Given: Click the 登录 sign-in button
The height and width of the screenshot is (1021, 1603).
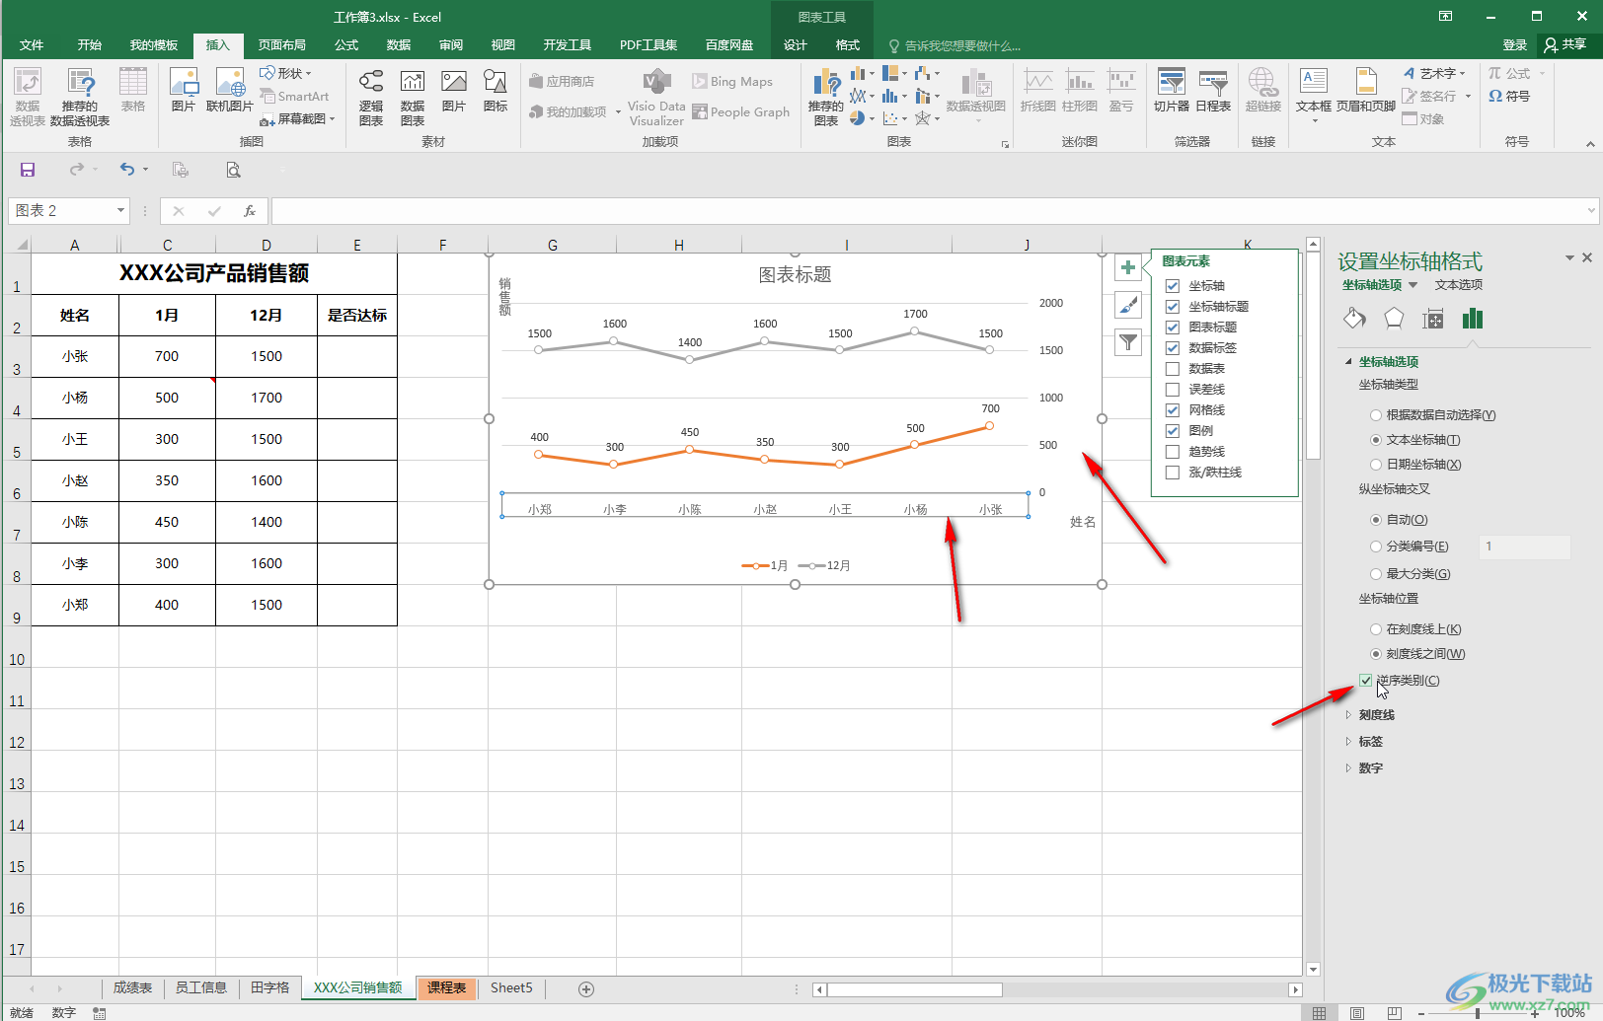Looking at the screenshot, I should pyautogui.click(x=1514, y=45).
